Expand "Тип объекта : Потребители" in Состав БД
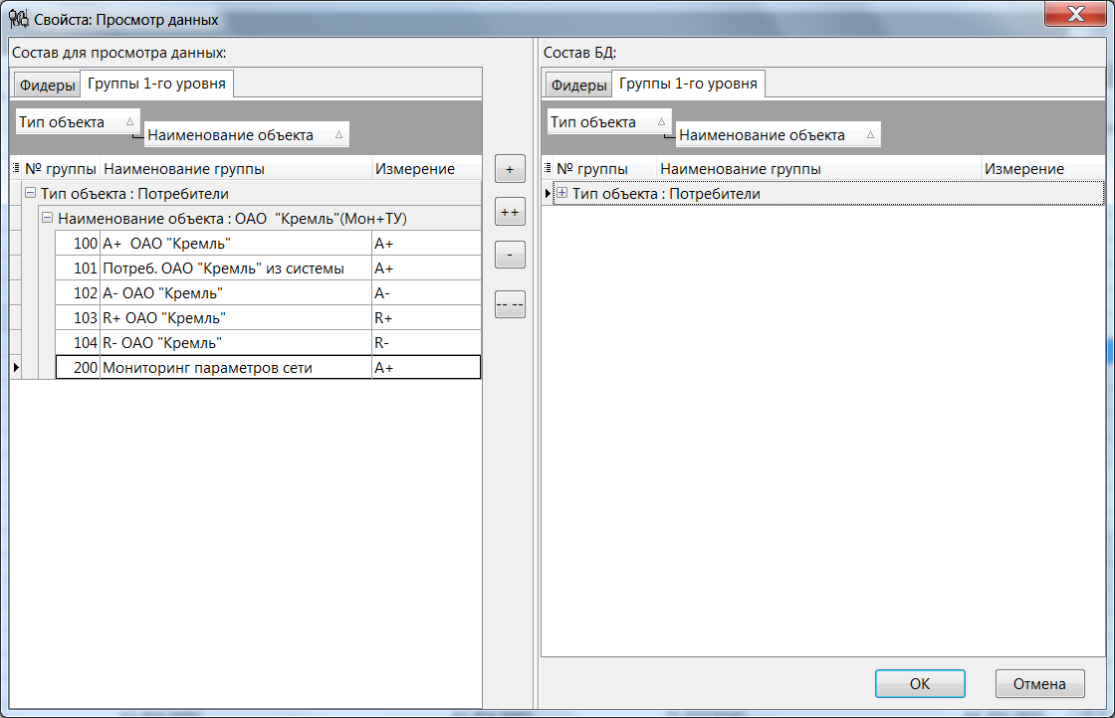1115x718 pixels. pyautogui.click(x=561, y=194)
